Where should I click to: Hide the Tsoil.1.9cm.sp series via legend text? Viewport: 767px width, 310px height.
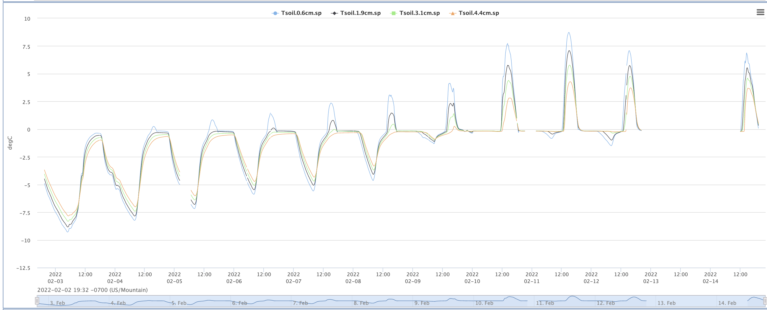pyautogui.click(x=360, y=13)
